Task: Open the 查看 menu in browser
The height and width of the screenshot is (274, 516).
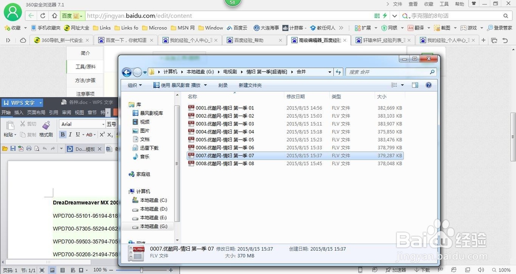Action: coord(413,4)
